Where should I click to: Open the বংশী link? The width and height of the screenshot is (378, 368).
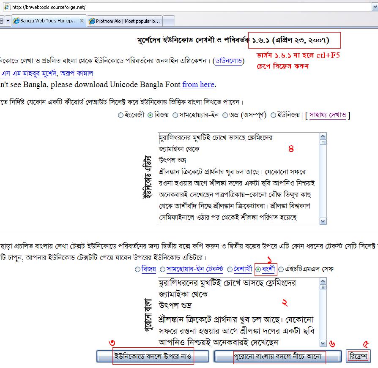coord(268,269)
